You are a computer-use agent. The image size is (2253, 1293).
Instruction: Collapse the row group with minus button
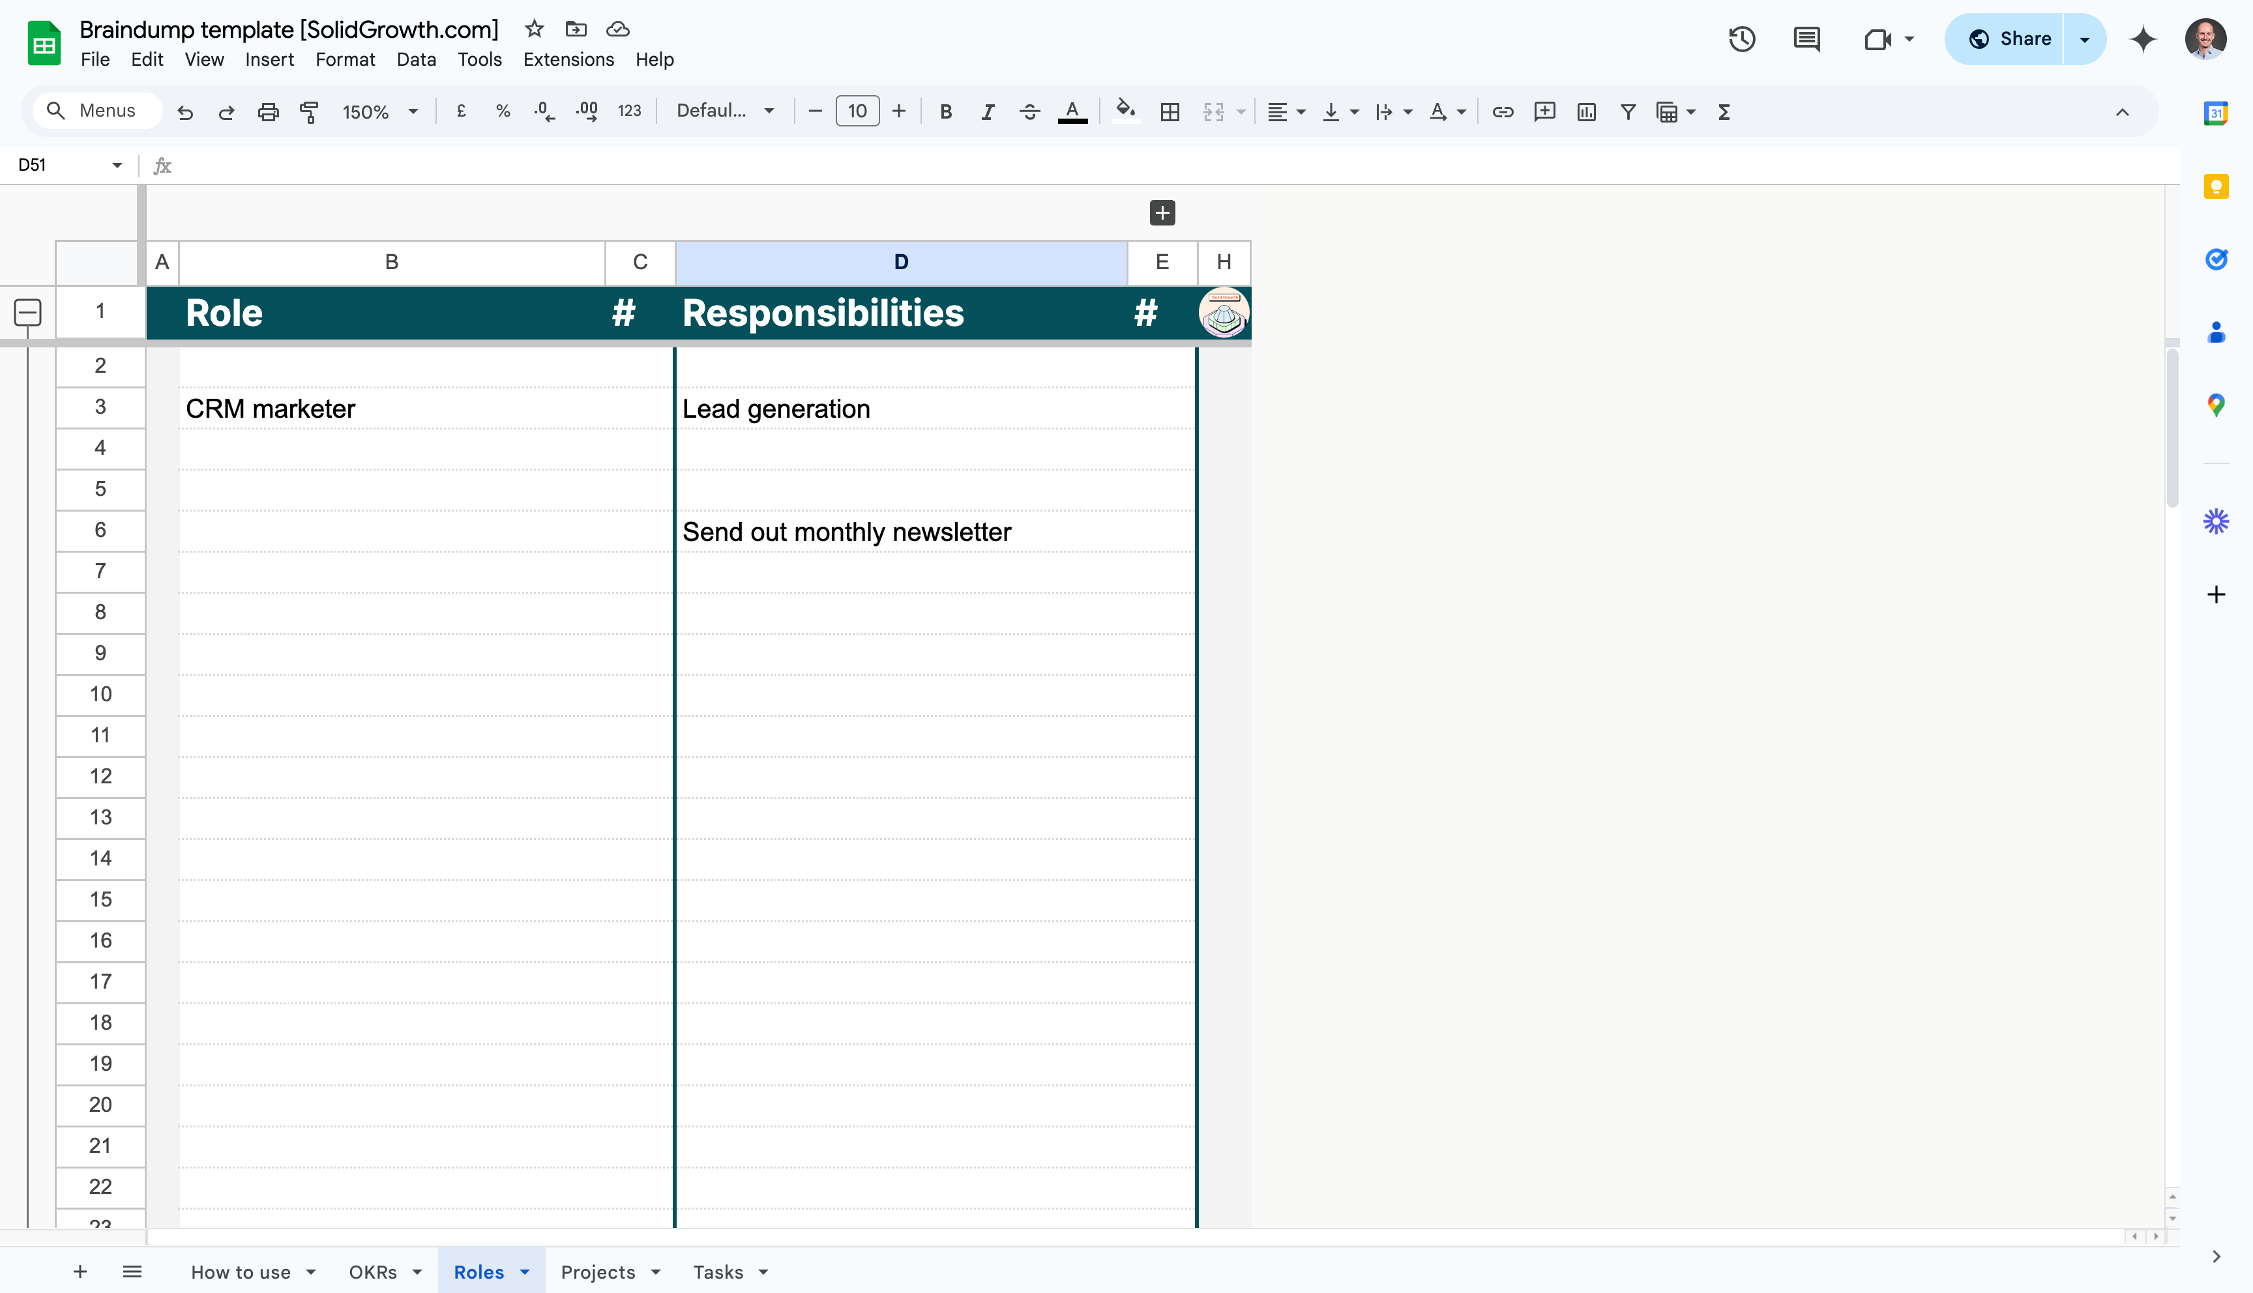(27, 312)
